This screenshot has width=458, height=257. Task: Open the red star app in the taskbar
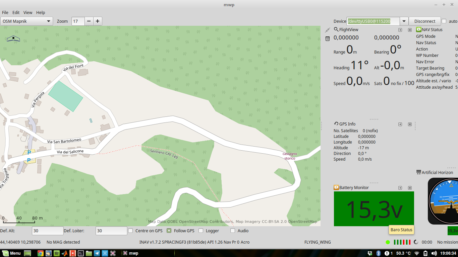[73, 253]
